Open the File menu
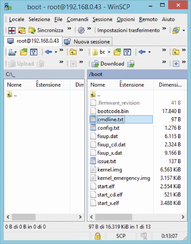 click(58, 19)
